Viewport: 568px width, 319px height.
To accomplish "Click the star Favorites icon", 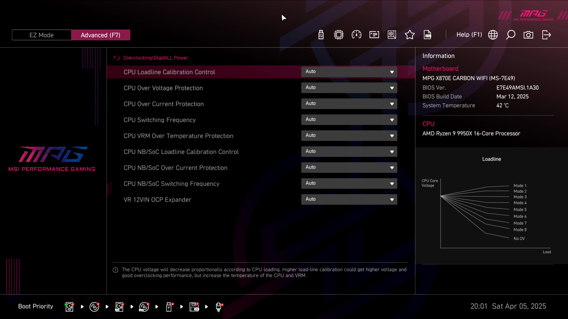I will point(410,35).
